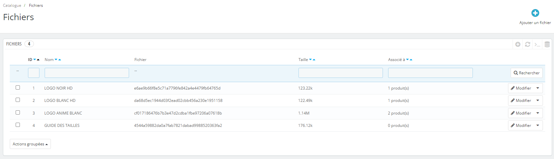Go to Catalogue in the breadcrumb
The height and width of the screenshot is (159, 554).
(x=12, y=6)
